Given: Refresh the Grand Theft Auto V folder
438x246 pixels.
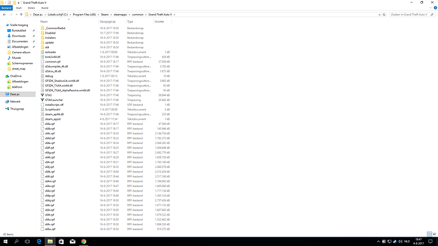Looking at the screenshot, I should point(384,15).
